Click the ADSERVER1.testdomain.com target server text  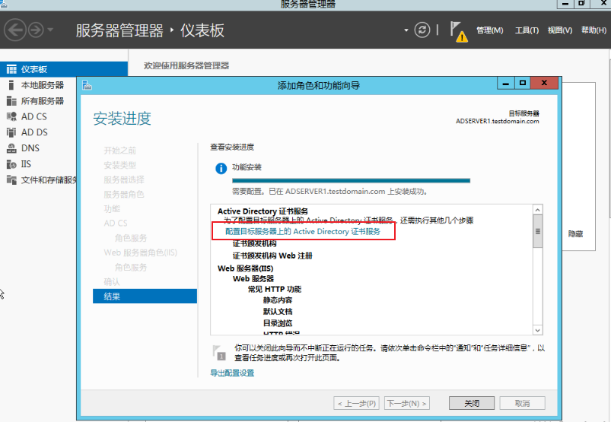498,121
